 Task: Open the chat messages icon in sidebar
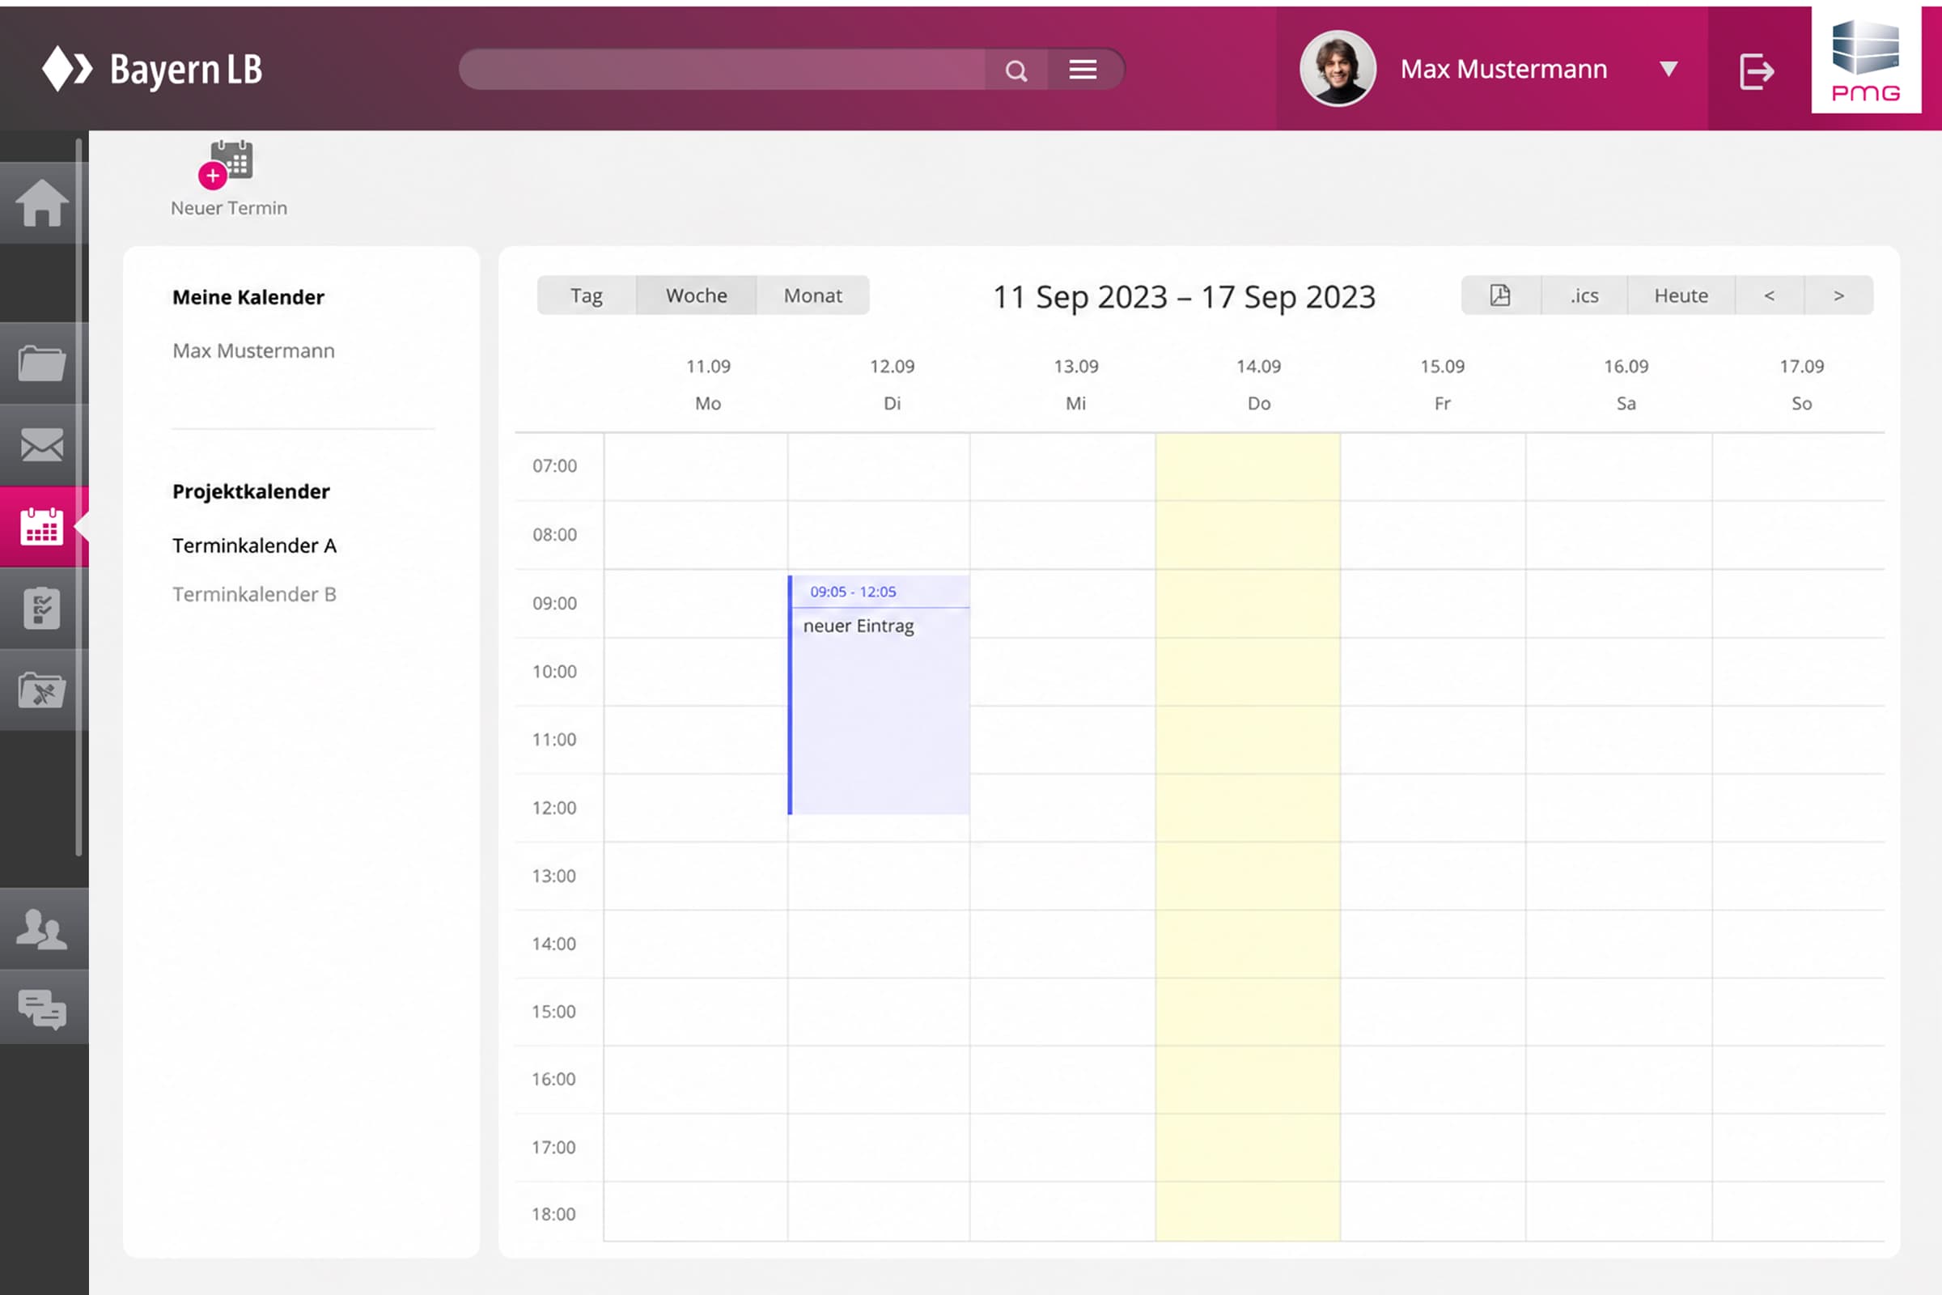(41, 1008)
